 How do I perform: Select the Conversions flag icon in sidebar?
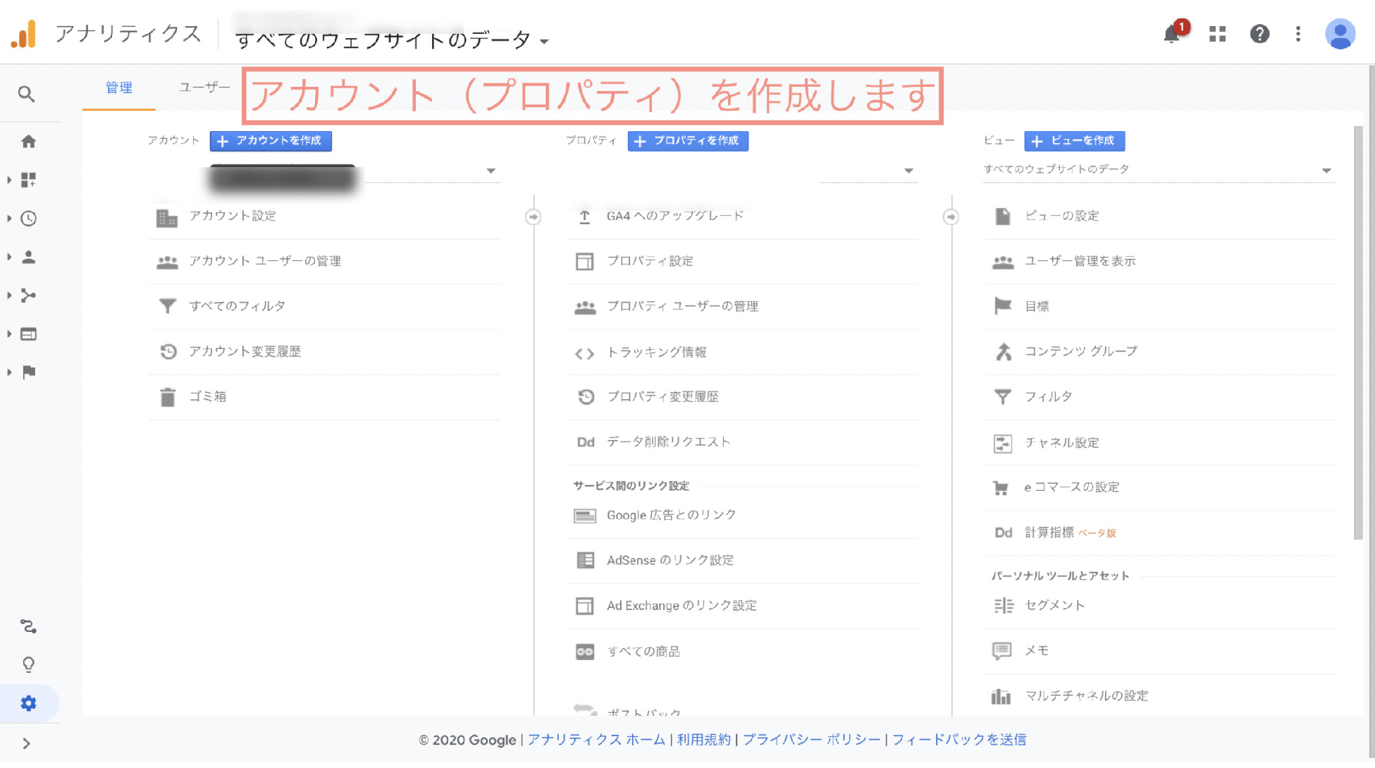click(28, 372)
